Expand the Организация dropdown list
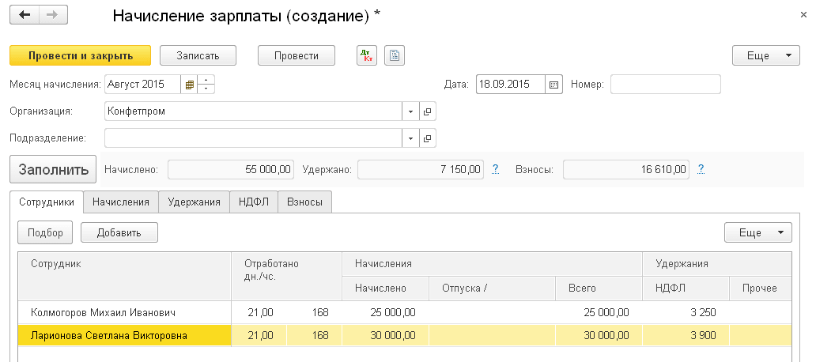 [411, 111]
